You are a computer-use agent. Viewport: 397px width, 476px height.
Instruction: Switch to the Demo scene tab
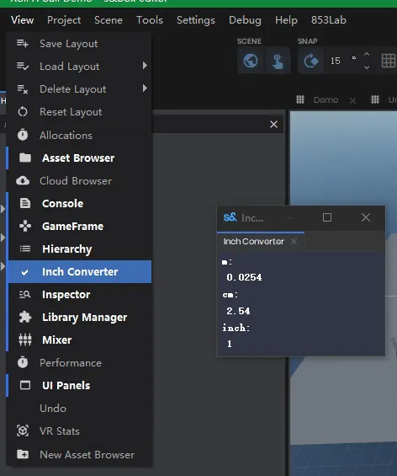[x=326, y=100]
